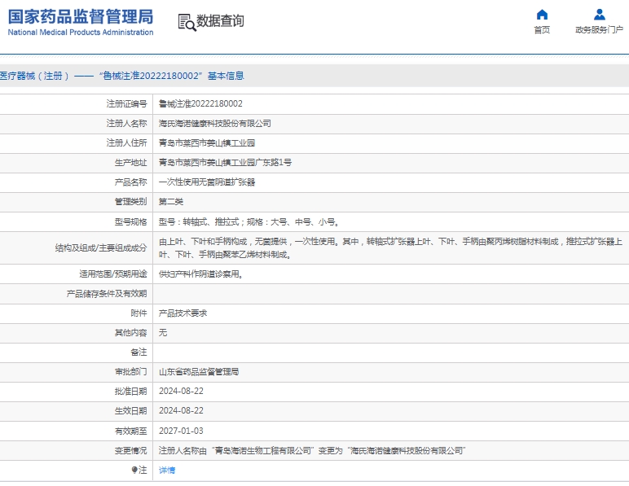Click the 结构及组成/主要组成成分 label
The width and height of the screenshot is (629, 486).
tap(101, 248)
